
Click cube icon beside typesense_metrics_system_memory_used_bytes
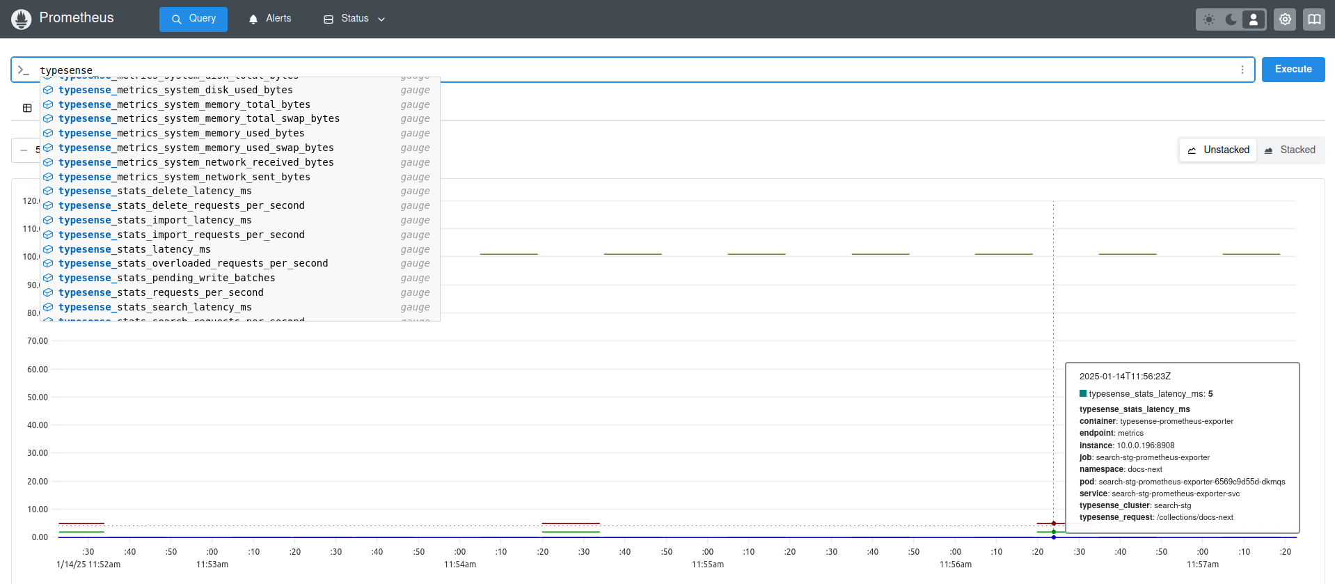(48, 133)
